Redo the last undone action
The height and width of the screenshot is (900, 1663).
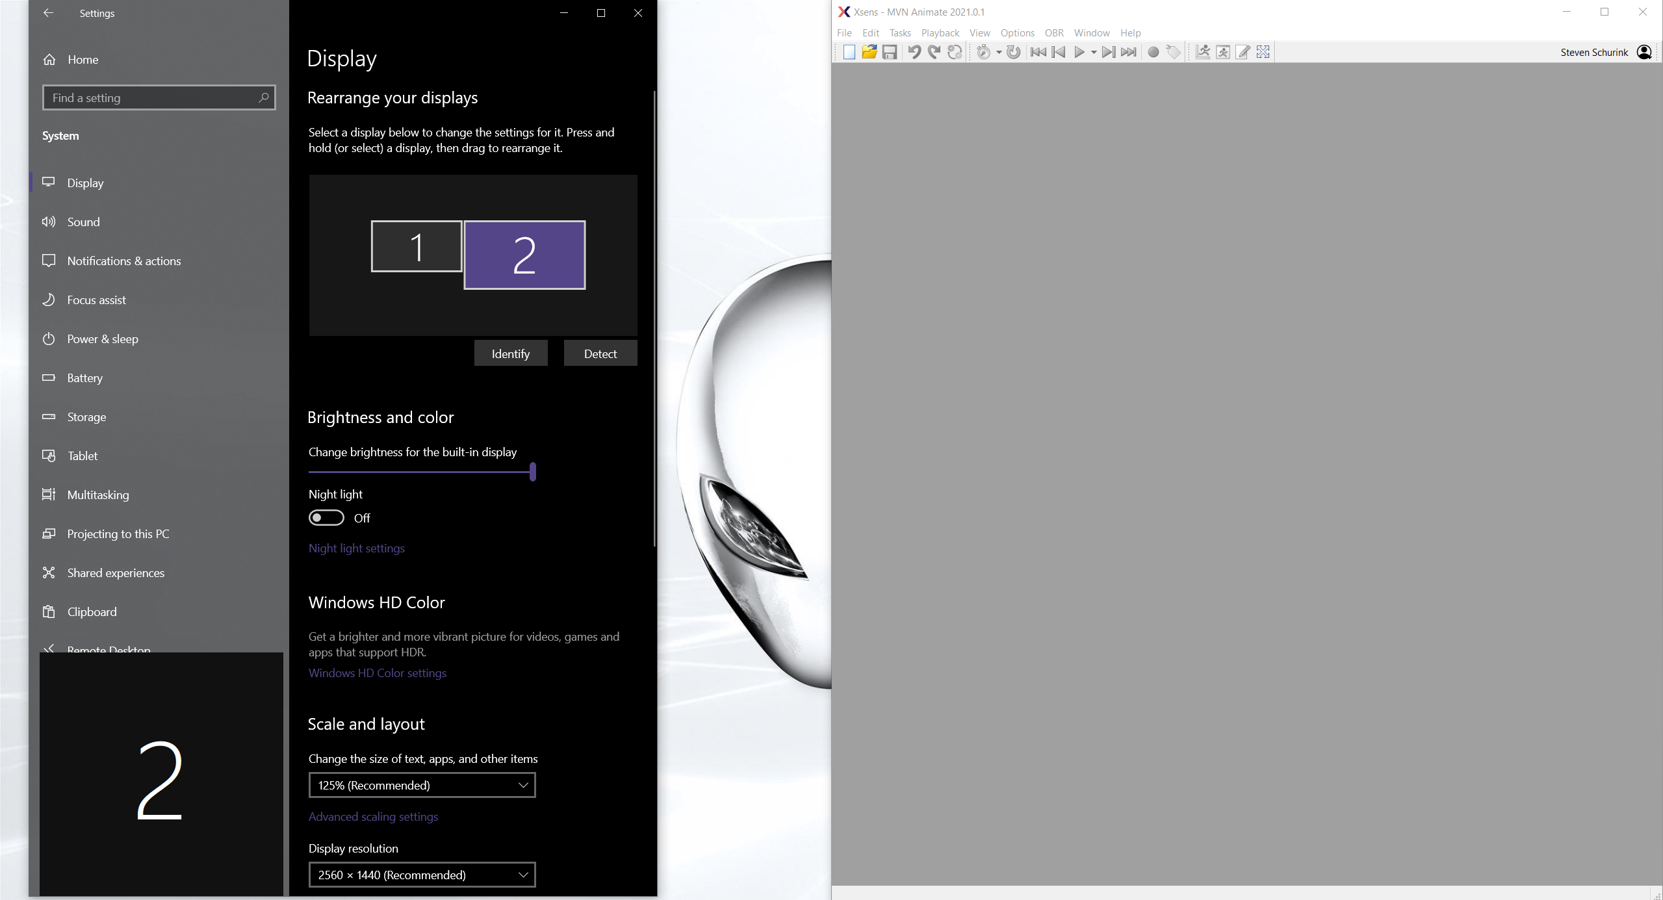pos(934,52)
